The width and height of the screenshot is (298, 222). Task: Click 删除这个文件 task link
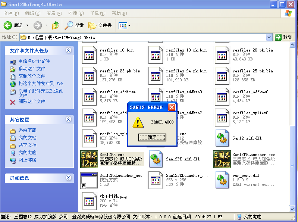coord(32,101)
